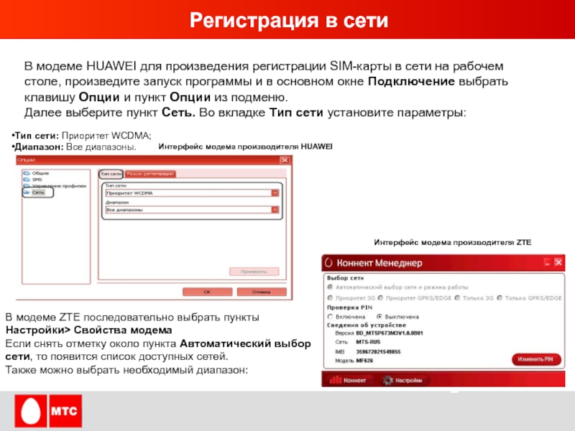Image resolution: width=575 pixels, height=431 pixels.
Task: Open the Диапазон dropdown arrow
Action: pos(275,210)
